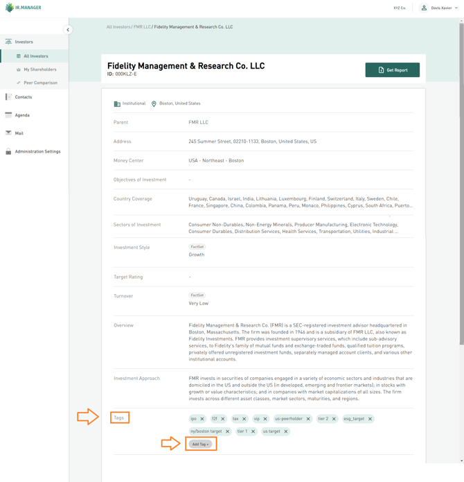The width and height of the screenshot is (464, 482).
Task: Click the FactSet badge under Turnover
Action: [x=197, y=295]
